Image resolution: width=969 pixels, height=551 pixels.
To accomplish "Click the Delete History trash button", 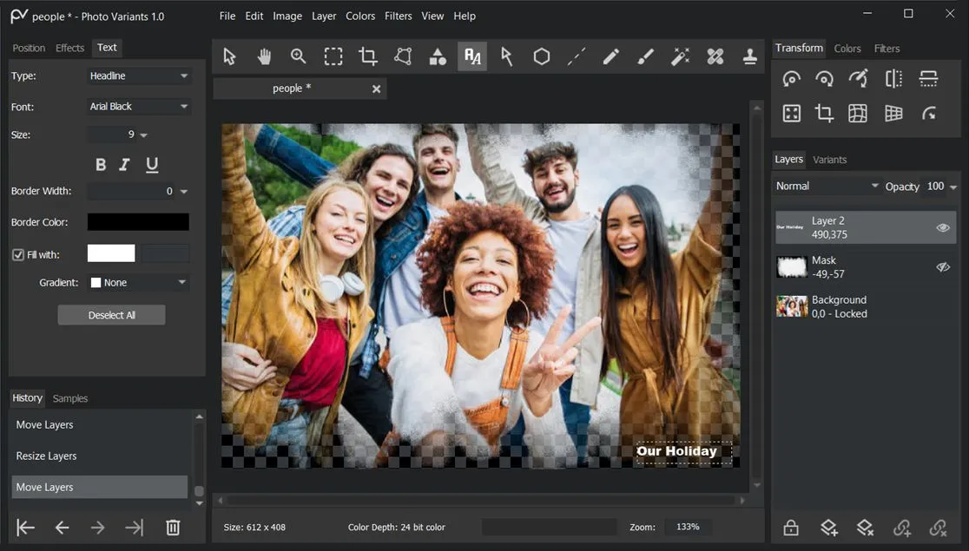I will 173,527.
